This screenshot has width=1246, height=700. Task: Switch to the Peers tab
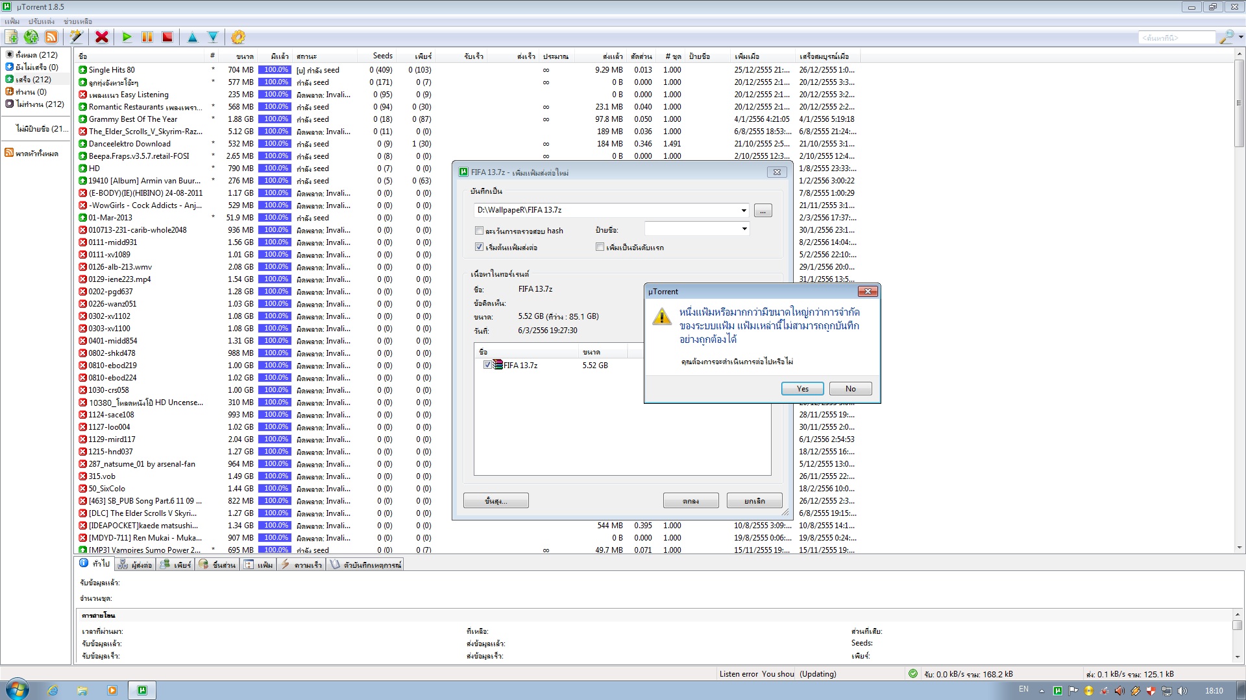(177, 565)
